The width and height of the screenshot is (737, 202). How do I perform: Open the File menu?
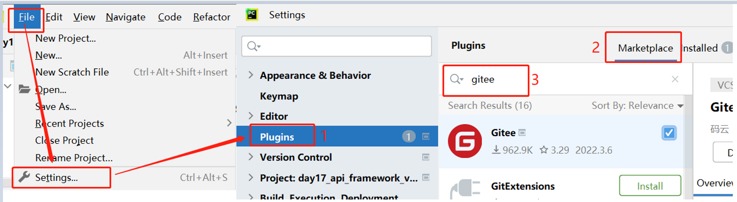[x=27, y=17]
